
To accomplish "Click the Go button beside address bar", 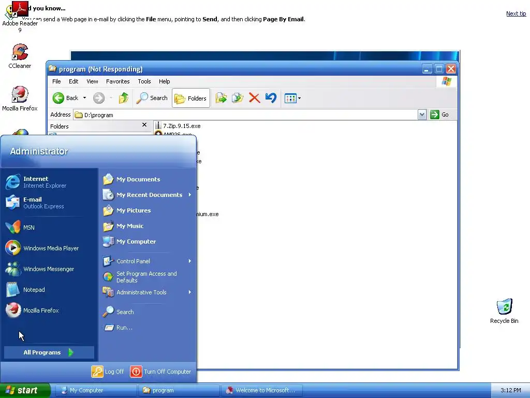I will coord(439,115).
